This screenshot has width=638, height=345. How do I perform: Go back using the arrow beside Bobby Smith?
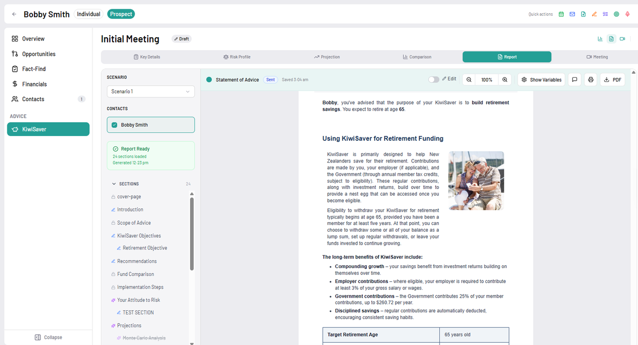14,14
